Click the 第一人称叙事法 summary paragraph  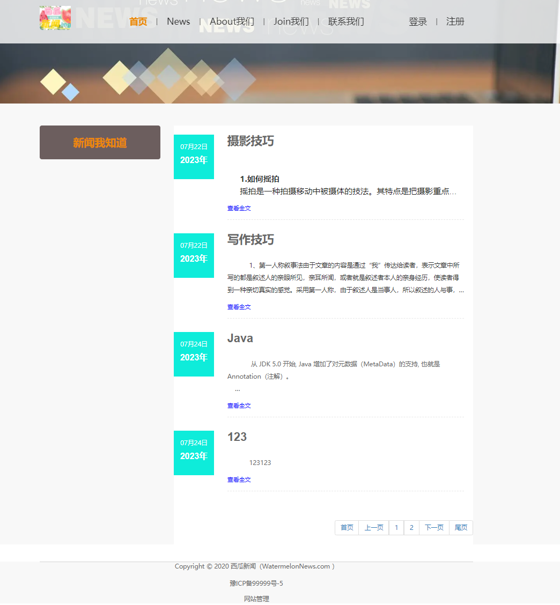coord(345,278)
